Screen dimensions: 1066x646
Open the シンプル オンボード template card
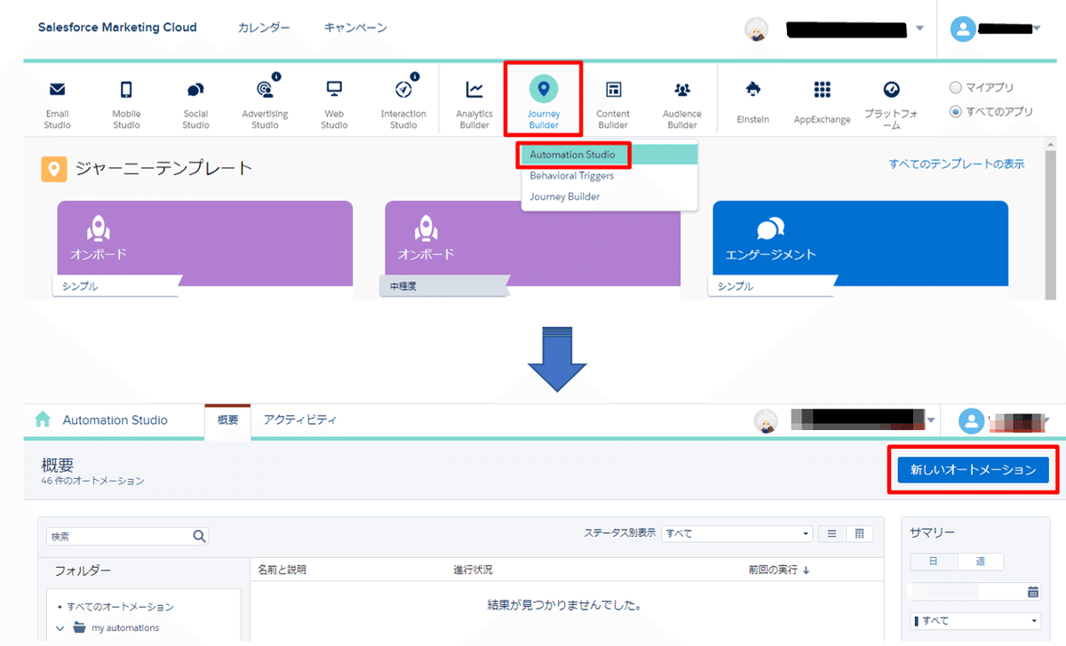205,250
